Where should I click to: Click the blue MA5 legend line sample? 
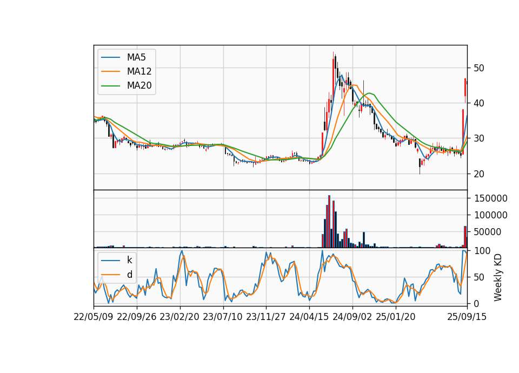pos(110,57)
